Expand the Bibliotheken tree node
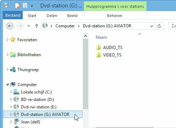The width and height of the screenshot is (176, 128). [7, 55]
